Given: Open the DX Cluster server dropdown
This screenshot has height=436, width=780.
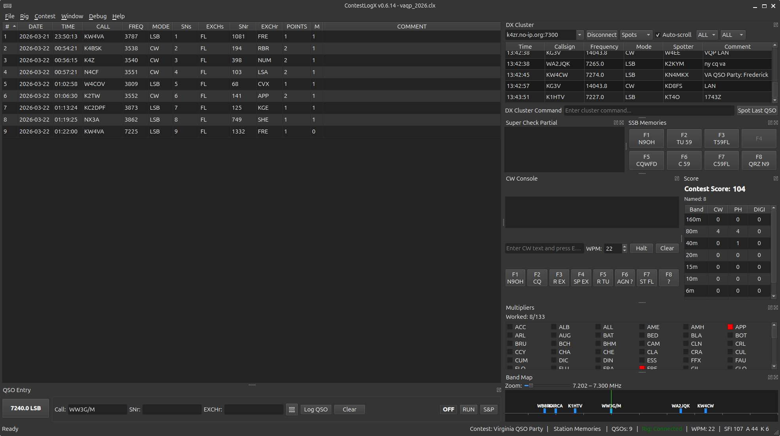Looking at the screenshot, I should 579,35.
